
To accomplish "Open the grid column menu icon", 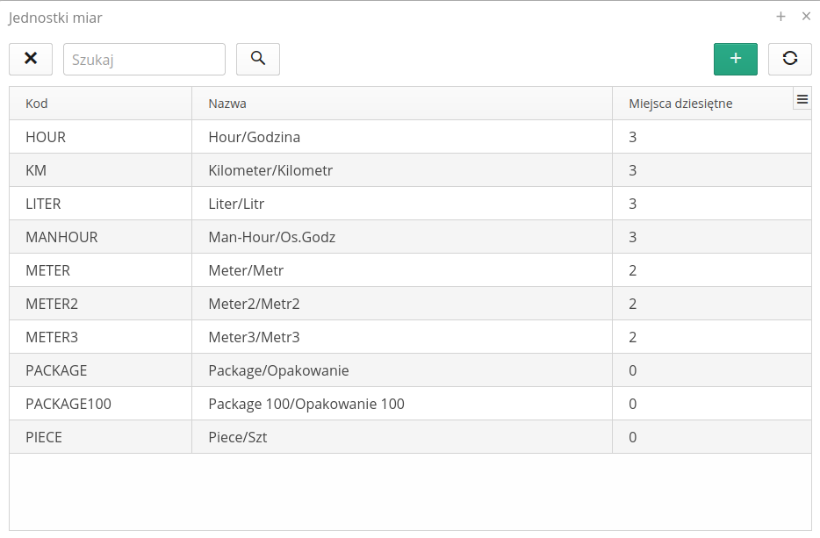I will pos(802,100).
